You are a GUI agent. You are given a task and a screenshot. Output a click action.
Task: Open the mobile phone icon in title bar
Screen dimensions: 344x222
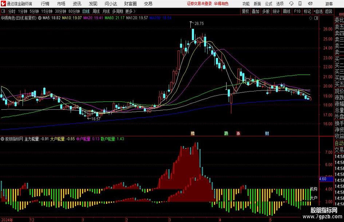[300, 4]
